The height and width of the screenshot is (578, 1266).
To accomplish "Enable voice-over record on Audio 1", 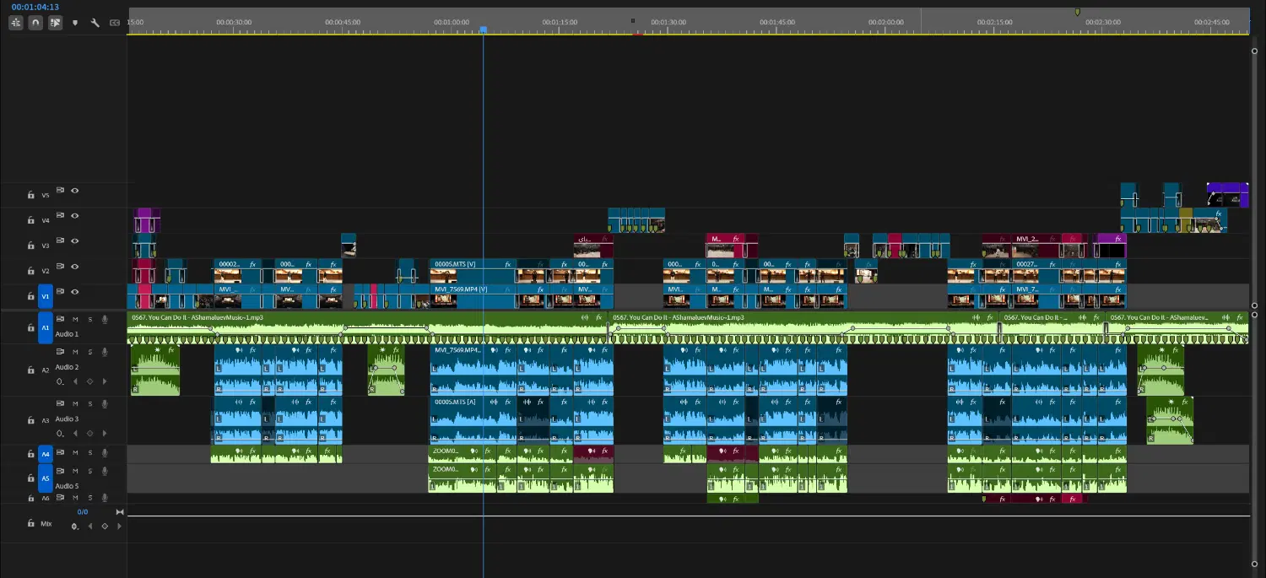I will tap(105, 319).
